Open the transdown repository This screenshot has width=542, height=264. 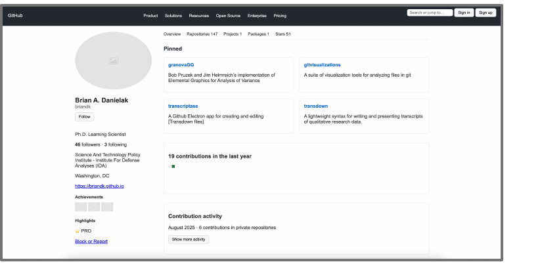pos(316,106)
